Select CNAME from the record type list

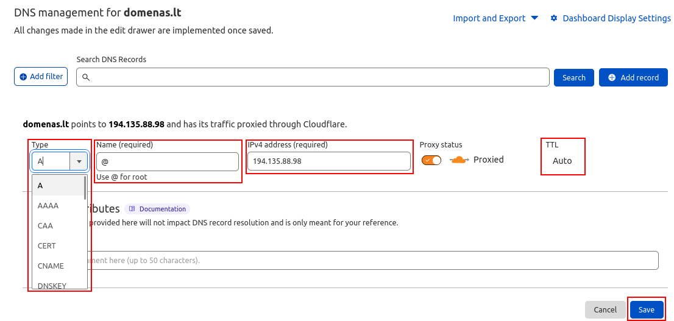(51, 266)
